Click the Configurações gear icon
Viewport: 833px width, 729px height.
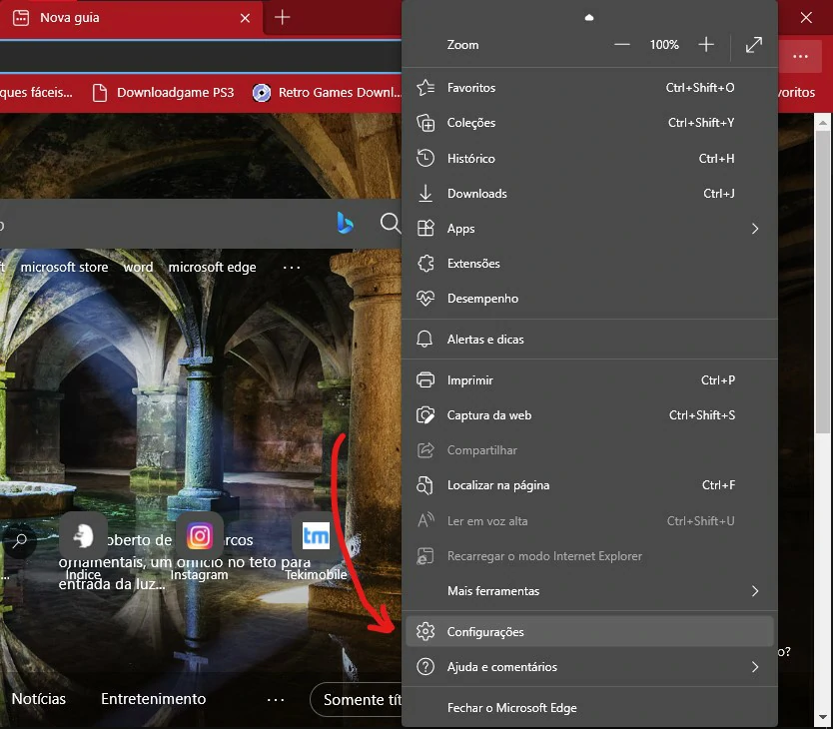[425, 631]
